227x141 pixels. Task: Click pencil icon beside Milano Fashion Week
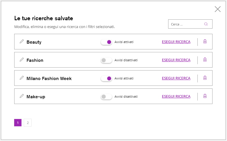(21, 78)
